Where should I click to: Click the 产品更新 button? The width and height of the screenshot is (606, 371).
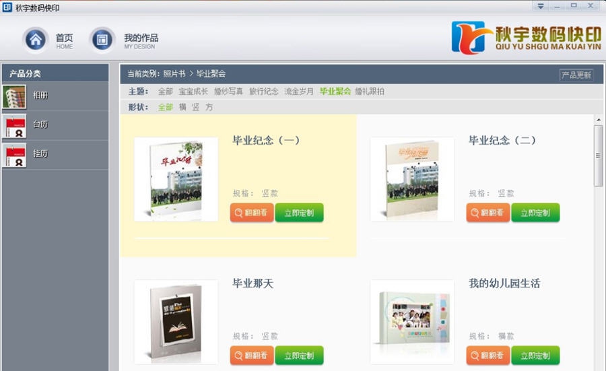click(x=576, y=75)
